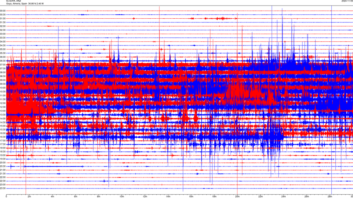353x198 pixels.
Task: Select the 12:30 row label
Action: coord(3,107)
